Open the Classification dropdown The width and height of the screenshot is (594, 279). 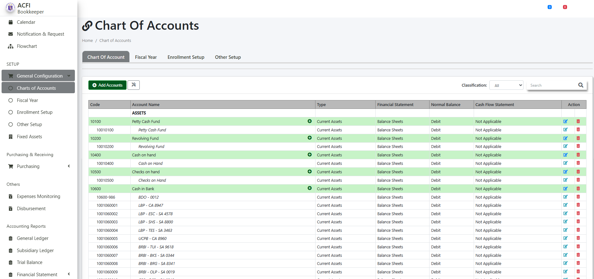[506, 85]
